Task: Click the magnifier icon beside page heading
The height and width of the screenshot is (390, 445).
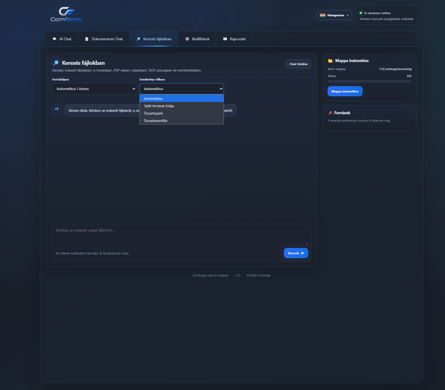Action: (56, 63)
